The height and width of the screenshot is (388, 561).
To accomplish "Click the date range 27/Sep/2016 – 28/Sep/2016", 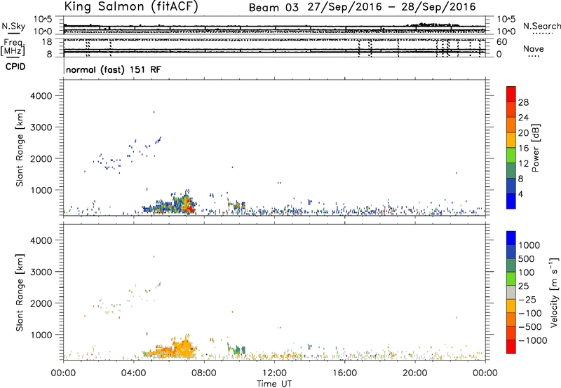I will (392, 7).
